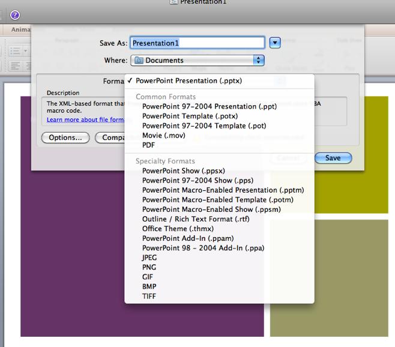Select PowerPoint Presentation (.pptx) format
Image resolution: width=395 pixels, height=347 pixels.
point(219,81)
